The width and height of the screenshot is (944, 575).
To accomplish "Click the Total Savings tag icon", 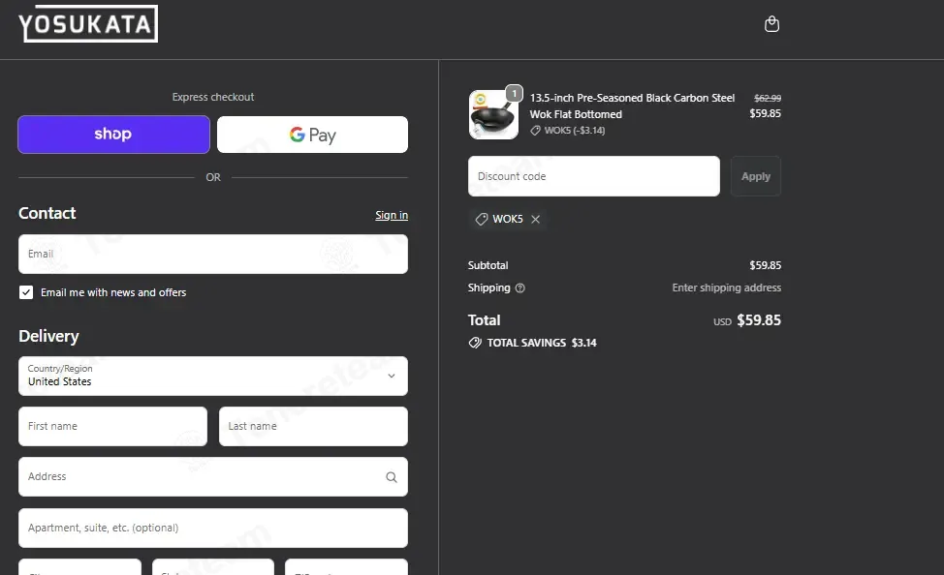I will point(475,343).
